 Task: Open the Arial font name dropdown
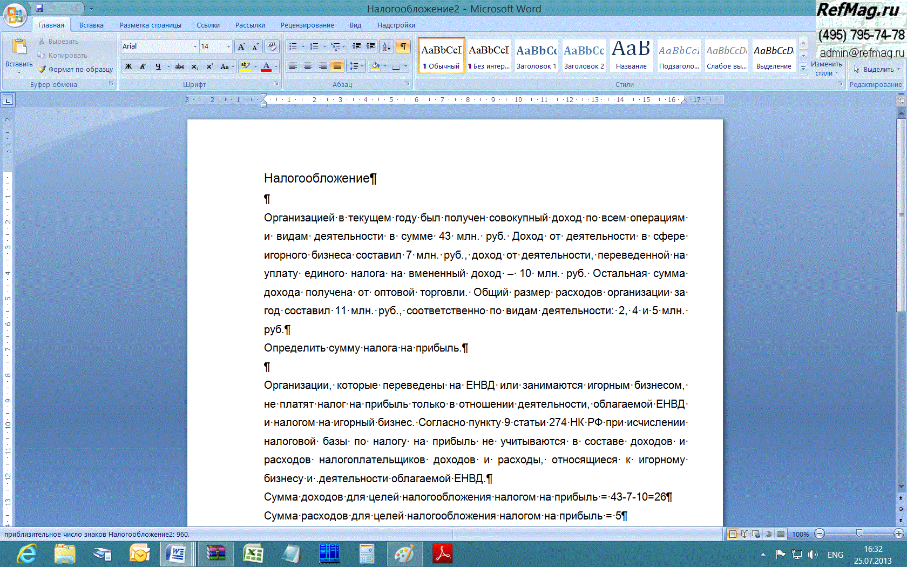pyautogui.click(x=195, y=46)
